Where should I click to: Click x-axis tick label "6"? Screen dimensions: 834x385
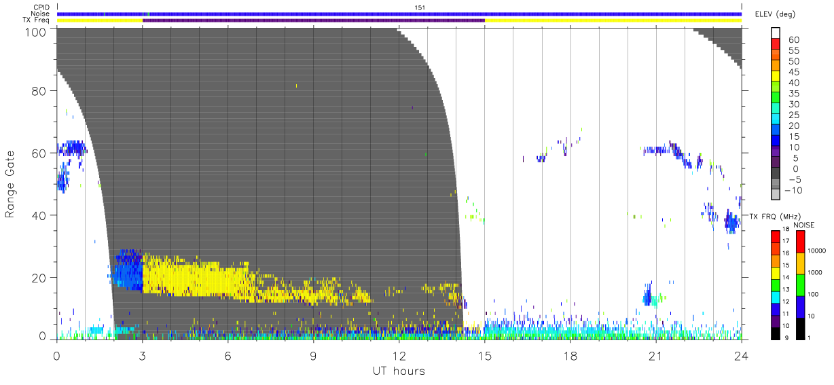pos(228,355)
